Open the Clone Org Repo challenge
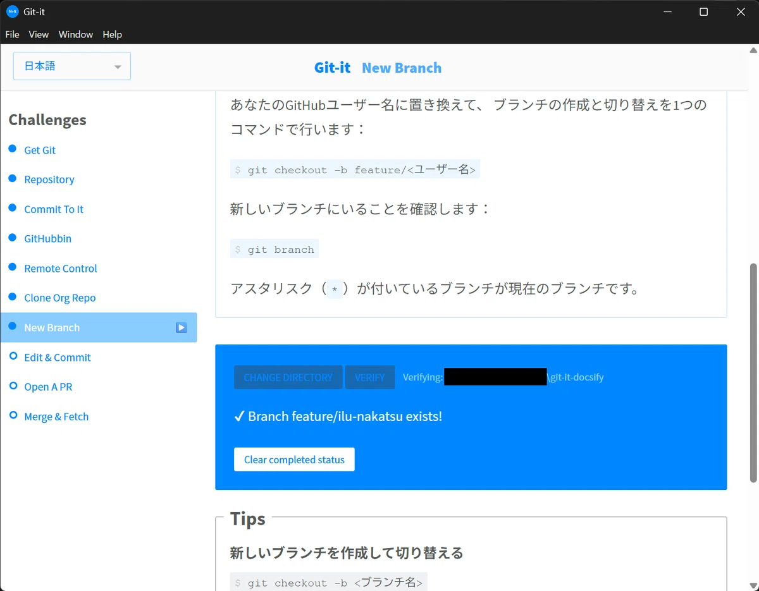Viewport: 759px width, 591px height. pyautogui.click(x=60, y=298)
